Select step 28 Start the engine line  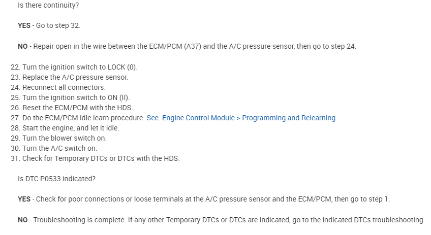tap(71, 128)
